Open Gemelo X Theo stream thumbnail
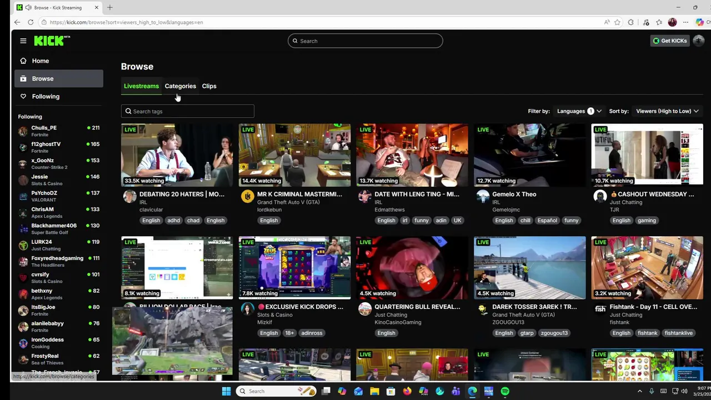This screenshot has height=400, width=711. coord(529,155)
